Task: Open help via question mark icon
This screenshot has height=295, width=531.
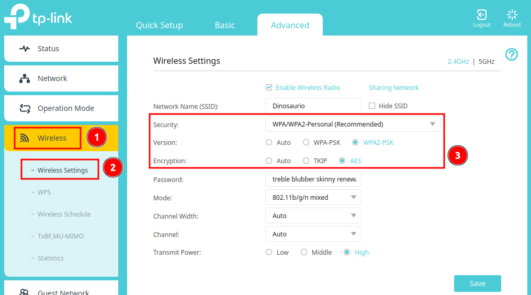Action: [511, 54]
